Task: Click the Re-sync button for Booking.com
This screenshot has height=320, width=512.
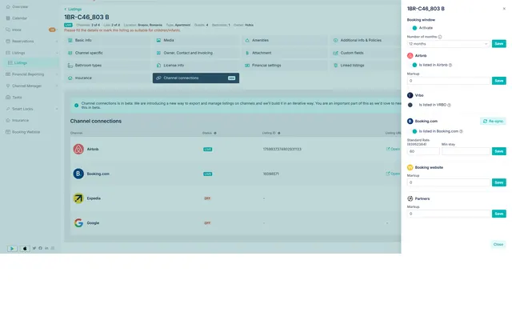Action: [493, 121]
